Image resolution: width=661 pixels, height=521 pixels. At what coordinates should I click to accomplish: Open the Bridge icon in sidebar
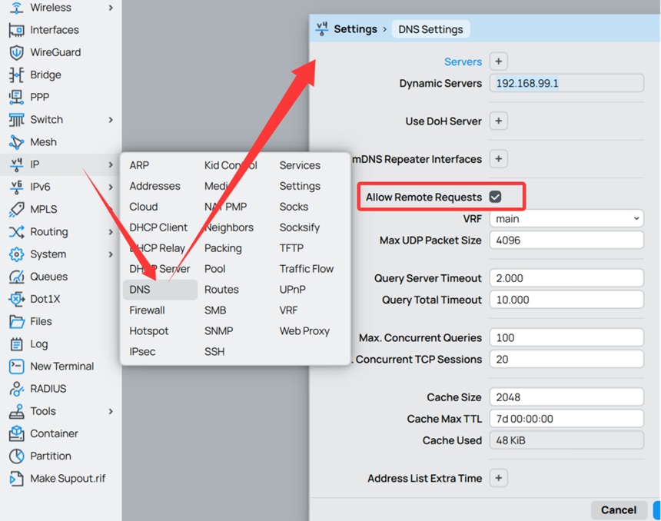pos(16,75)
